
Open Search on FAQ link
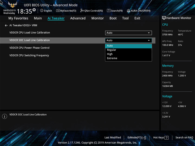[x=184, y=138]
